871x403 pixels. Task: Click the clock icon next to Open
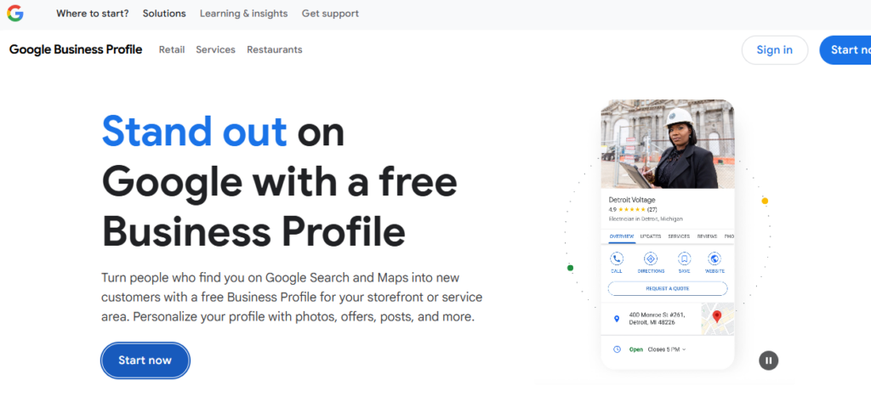coord(617,349)
